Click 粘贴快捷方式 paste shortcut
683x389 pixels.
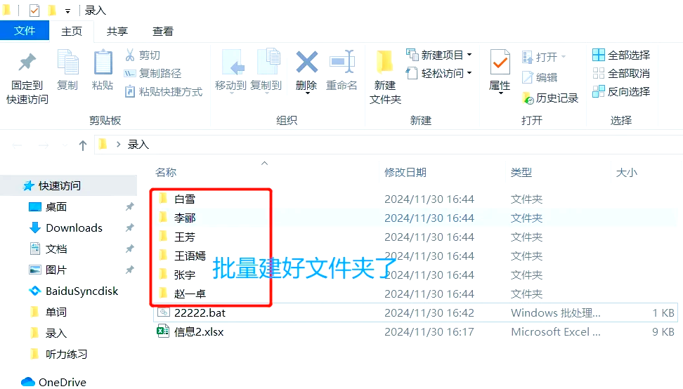coord(164,92)
